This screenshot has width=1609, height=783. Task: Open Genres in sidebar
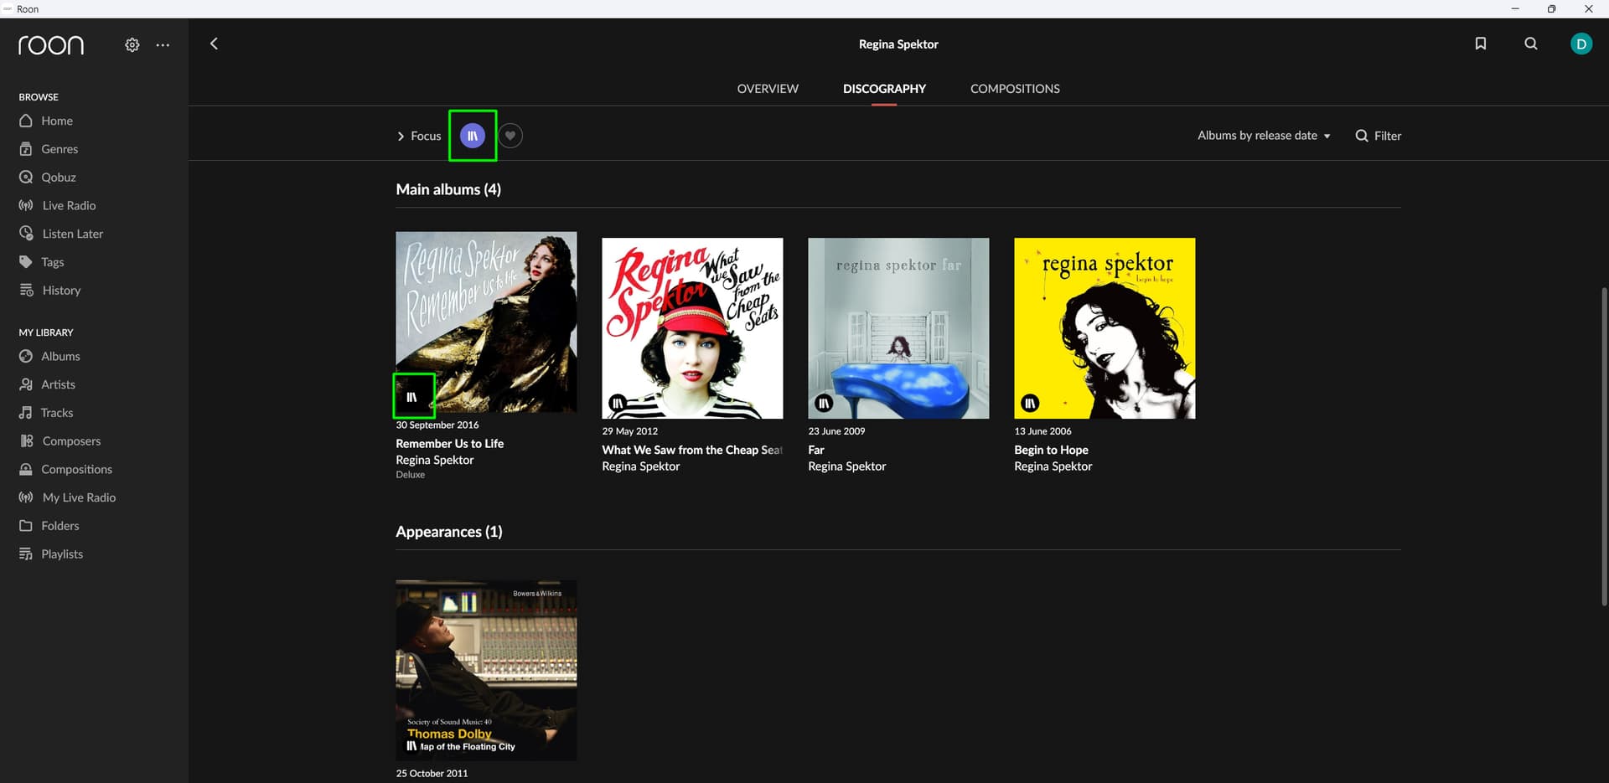pyautogui.click(x=49, y=149)
